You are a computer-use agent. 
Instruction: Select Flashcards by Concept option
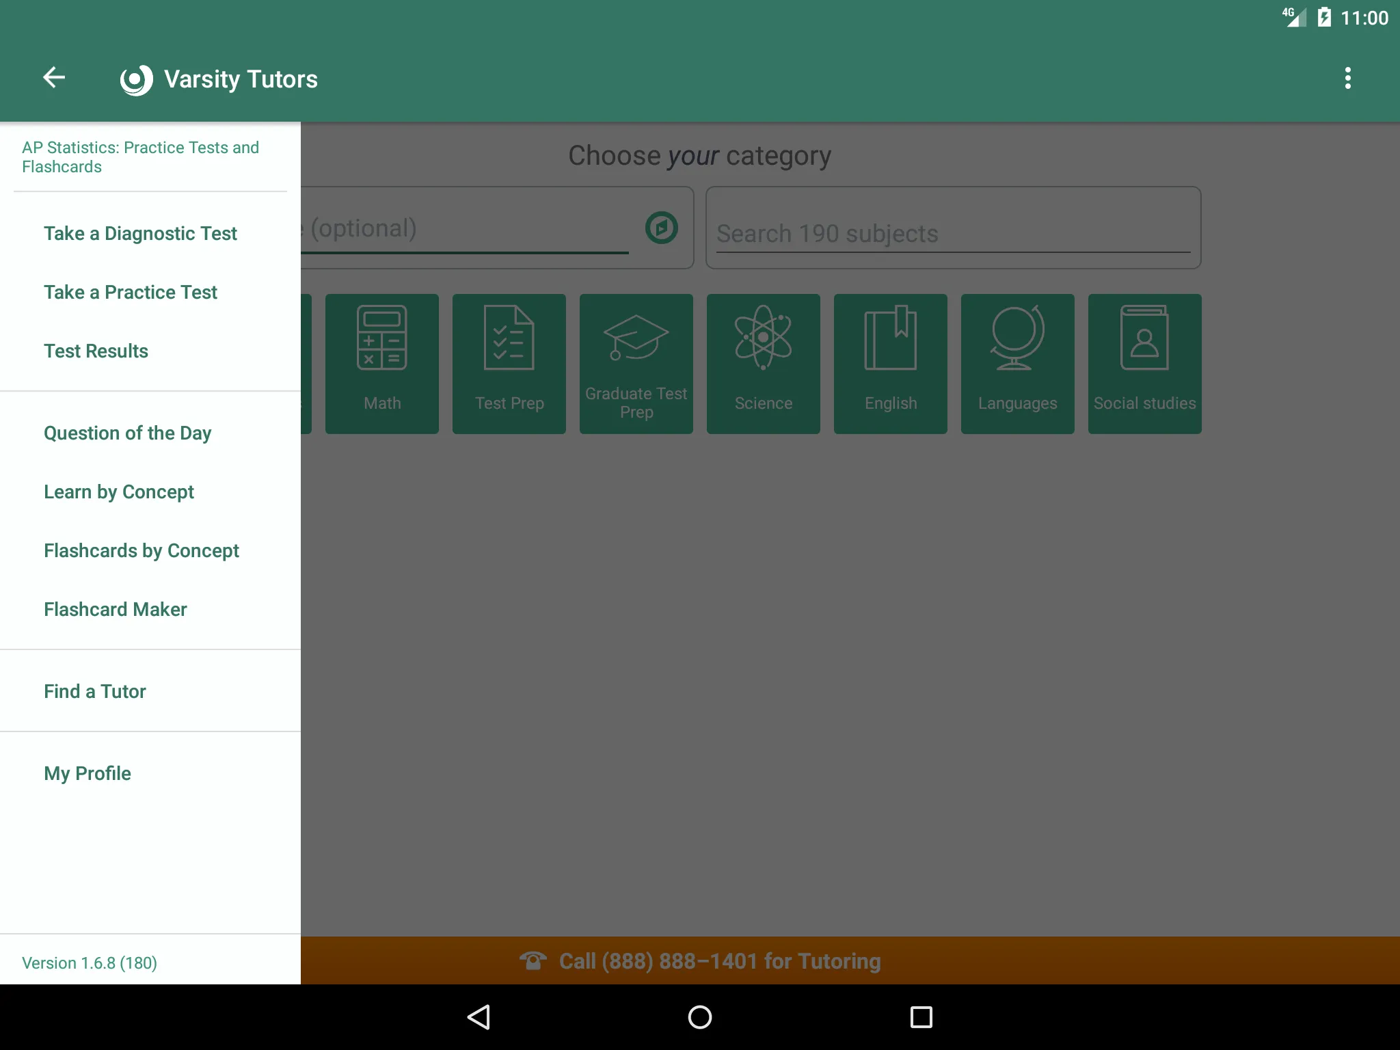click(141, 549)
